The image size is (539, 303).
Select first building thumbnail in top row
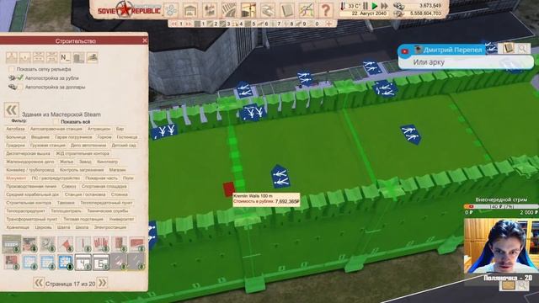pyautogui.click(x=11, y=243)
